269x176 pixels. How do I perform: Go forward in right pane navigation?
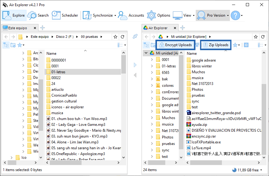(x=153, y=37)
